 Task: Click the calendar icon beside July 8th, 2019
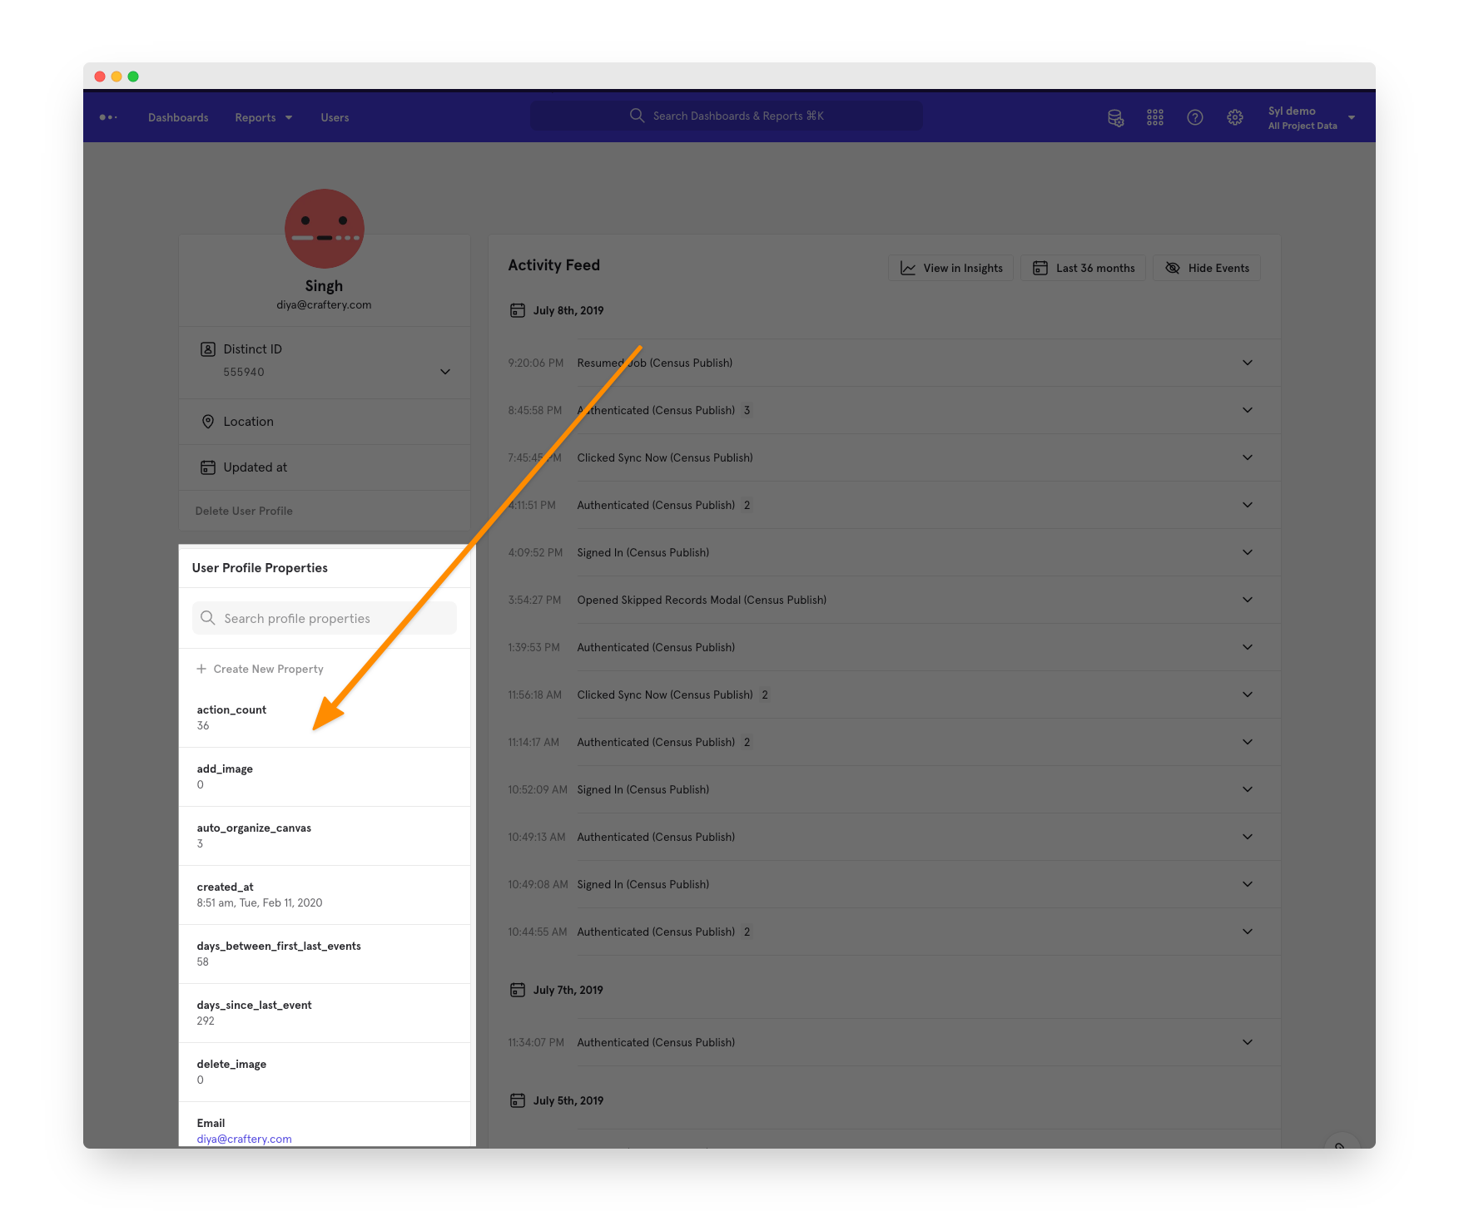point(518,310)
